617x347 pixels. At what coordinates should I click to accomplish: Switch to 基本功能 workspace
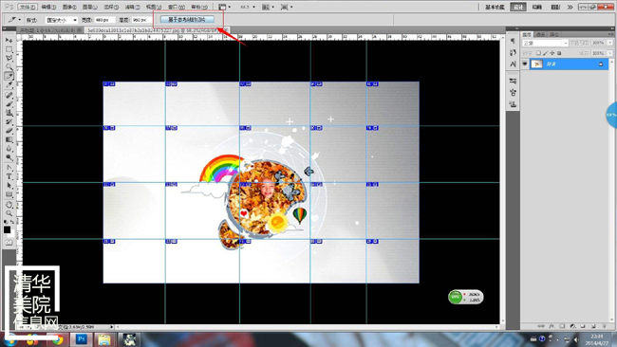point(495,7)
